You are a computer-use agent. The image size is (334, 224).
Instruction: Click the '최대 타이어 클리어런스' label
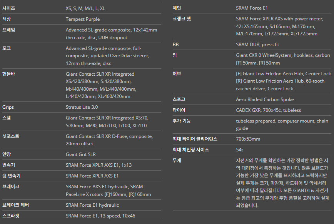tap(195, 139)
